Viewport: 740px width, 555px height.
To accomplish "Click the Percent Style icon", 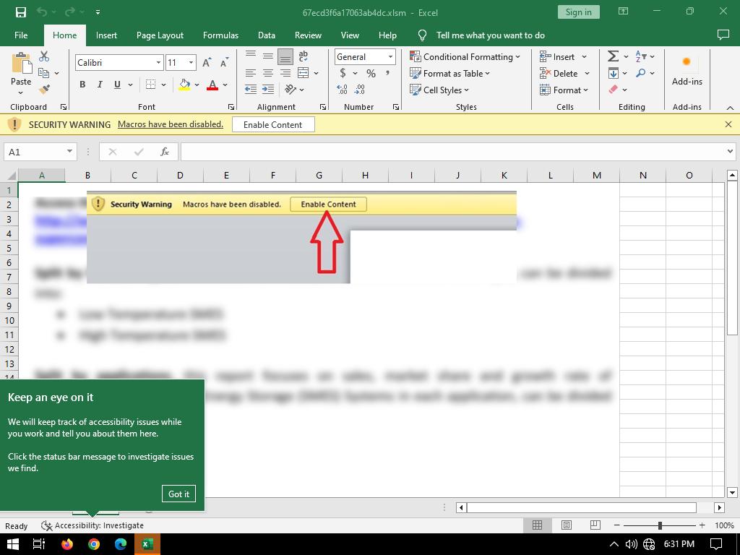I will point(371,73).
